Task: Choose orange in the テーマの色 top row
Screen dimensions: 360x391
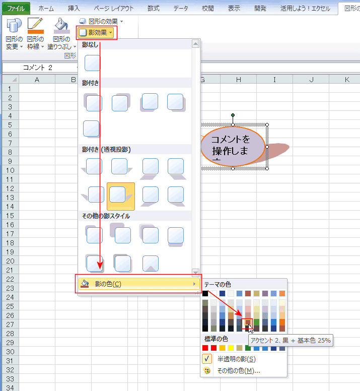Action: point(282,293)
